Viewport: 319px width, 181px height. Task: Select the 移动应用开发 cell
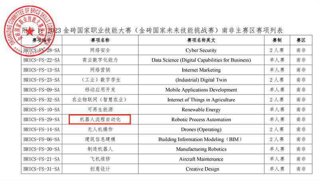coord(100,90)
